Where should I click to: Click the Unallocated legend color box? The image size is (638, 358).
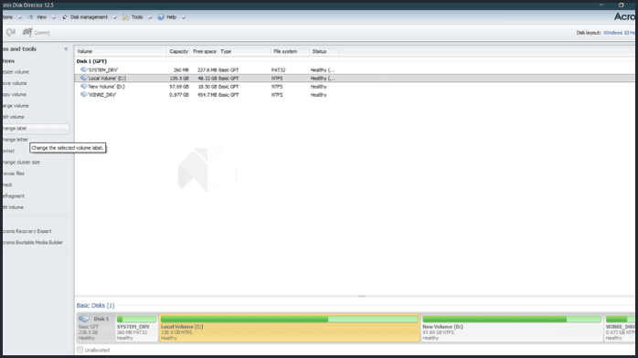80,350
